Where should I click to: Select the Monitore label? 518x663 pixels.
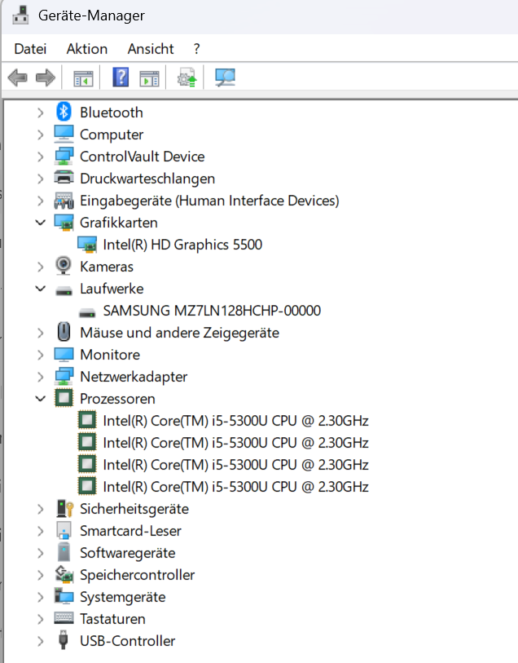point(110,354)
